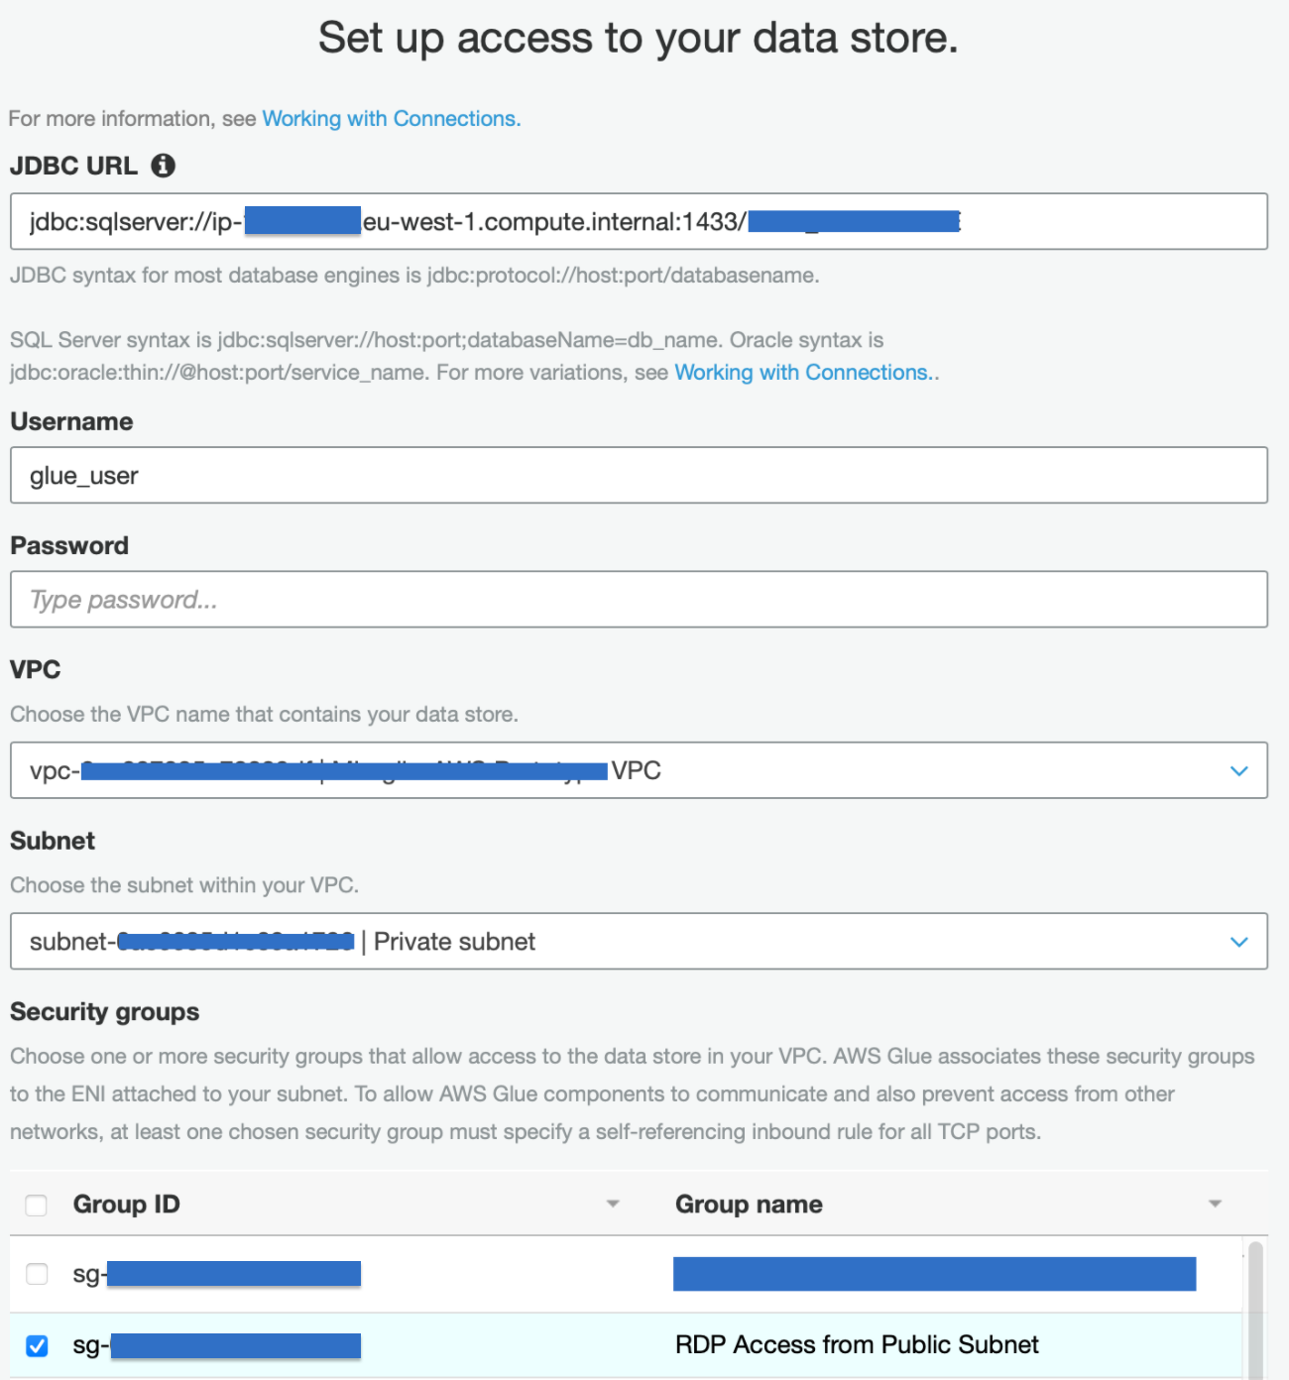Viewport: 1289px width, 1380px height.
Task: Focus the Username field containing glue_user
Action: pyautogui.click(x=639, y=476)
